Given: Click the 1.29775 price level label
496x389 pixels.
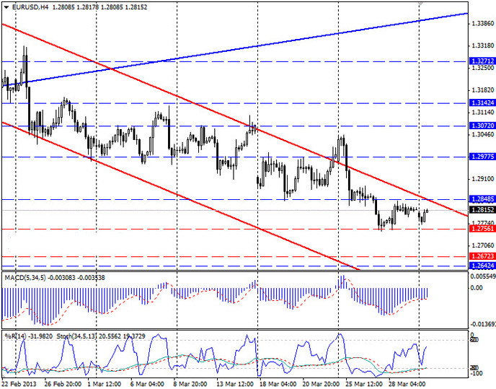Looking at the screenshot, I should click(481, 157).
